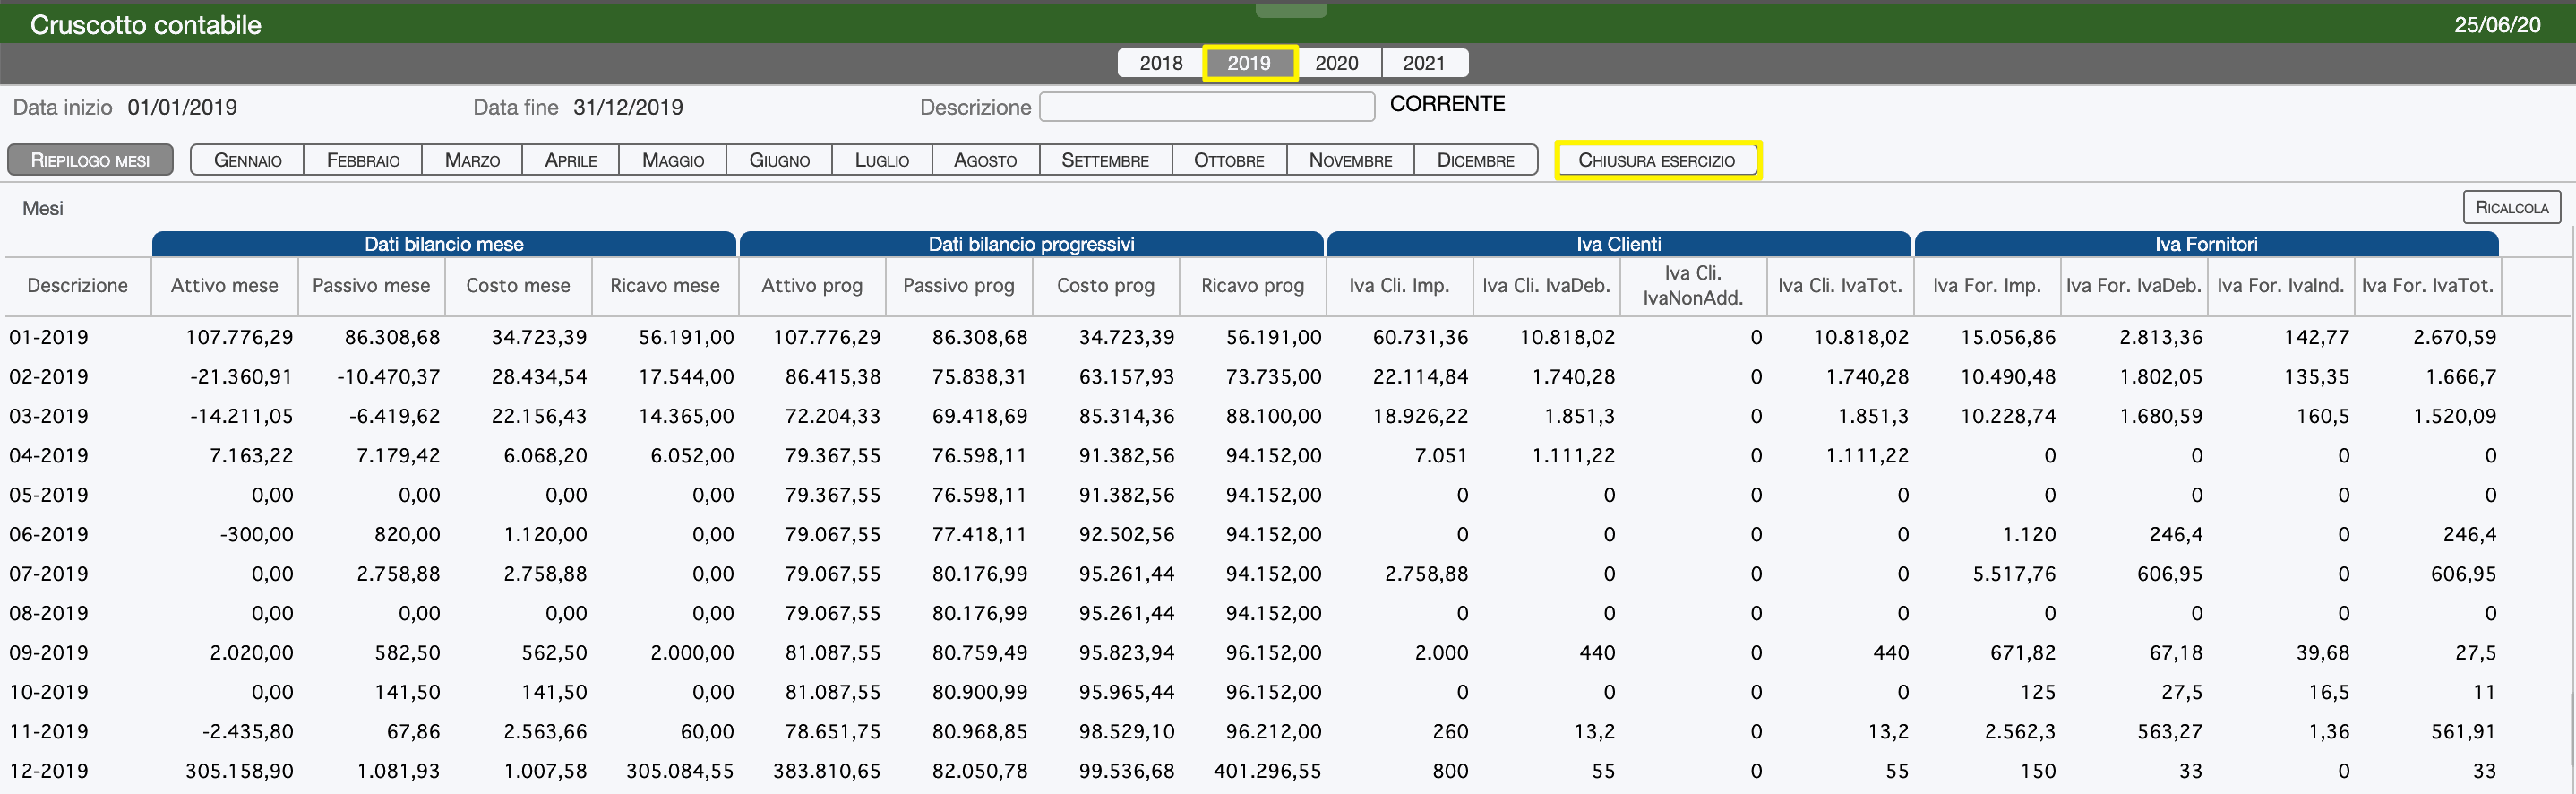The width and height of the screenshot is (2576, 794).
Task: Show the Dicembre month tab
Action: 1475,160
